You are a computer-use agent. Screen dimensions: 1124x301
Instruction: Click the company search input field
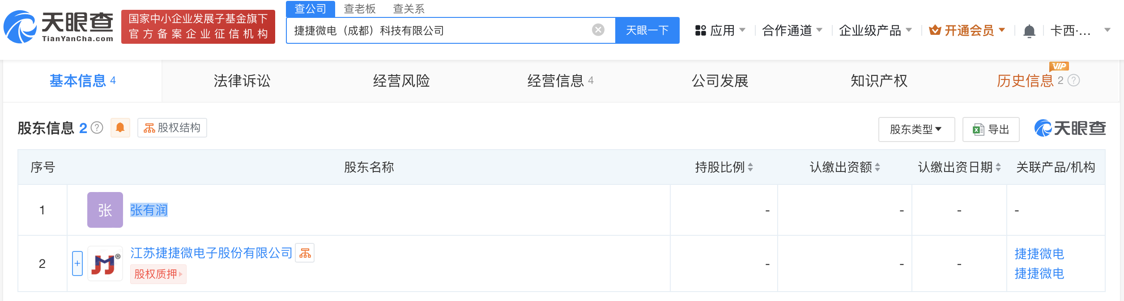[439, 30]
